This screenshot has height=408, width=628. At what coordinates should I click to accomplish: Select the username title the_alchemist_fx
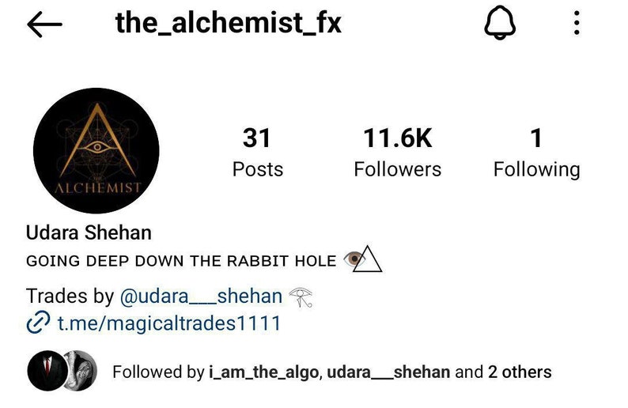point(229,23)
